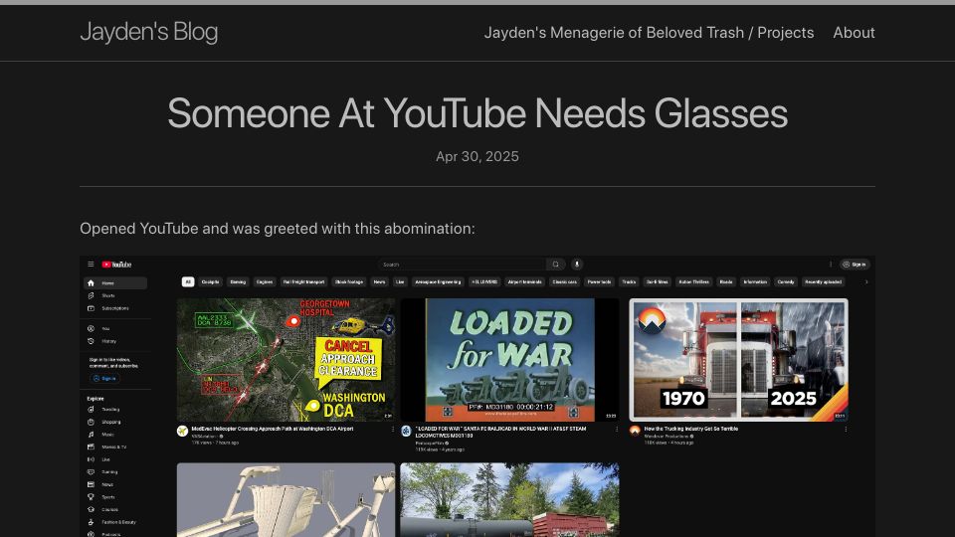This screenshot has width=955, height=537.
Task: Select the Engines filter chip
Action: [265, 281]
